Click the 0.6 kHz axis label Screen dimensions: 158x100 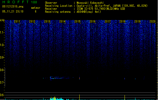(x=2, y=95)
